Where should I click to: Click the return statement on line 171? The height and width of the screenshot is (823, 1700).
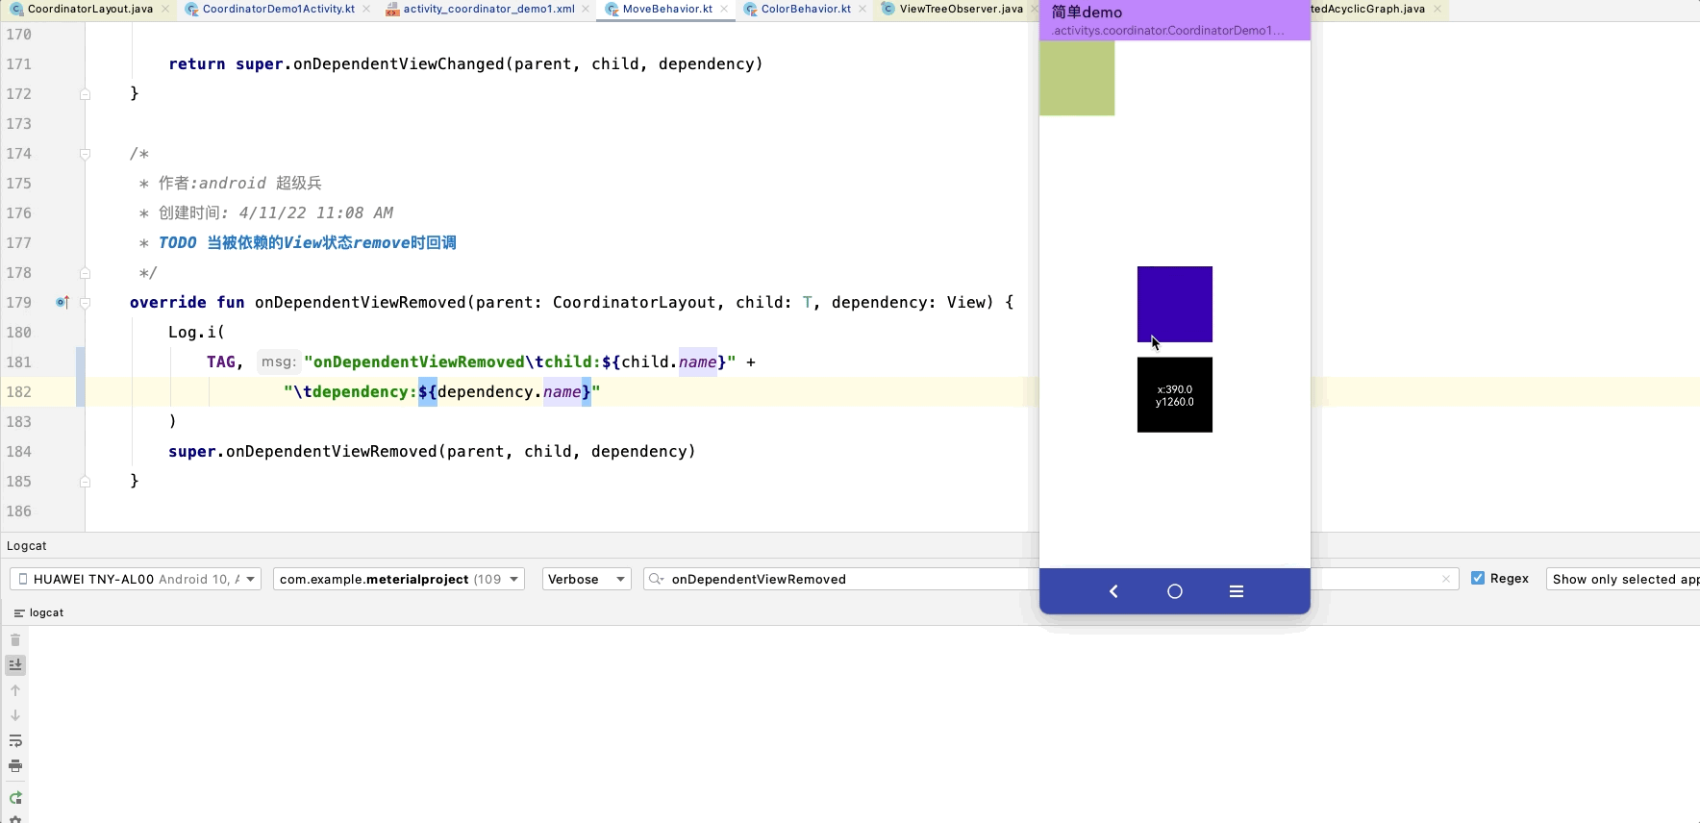[465, 63]
